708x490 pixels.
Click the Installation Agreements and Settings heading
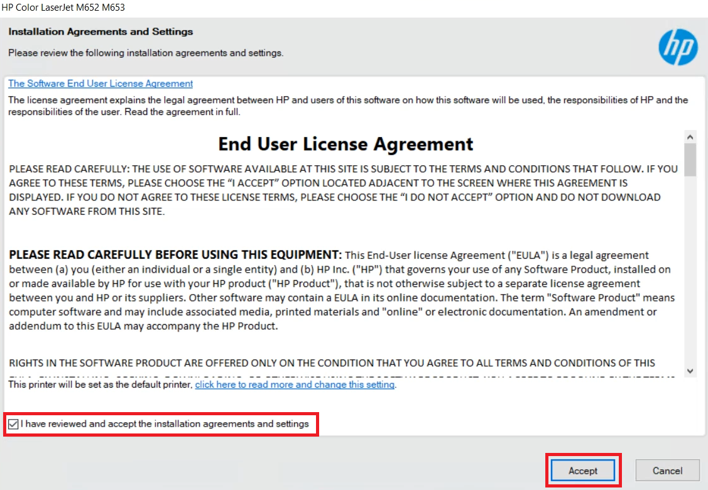(101, 31)
